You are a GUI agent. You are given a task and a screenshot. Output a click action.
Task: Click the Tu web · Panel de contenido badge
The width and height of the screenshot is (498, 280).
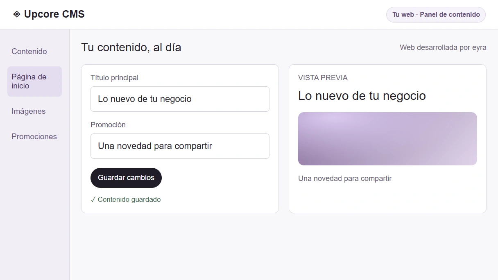436,15
